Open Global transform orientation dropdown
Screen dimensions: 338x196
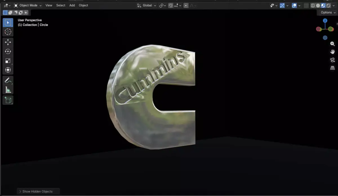click(147, 5)
